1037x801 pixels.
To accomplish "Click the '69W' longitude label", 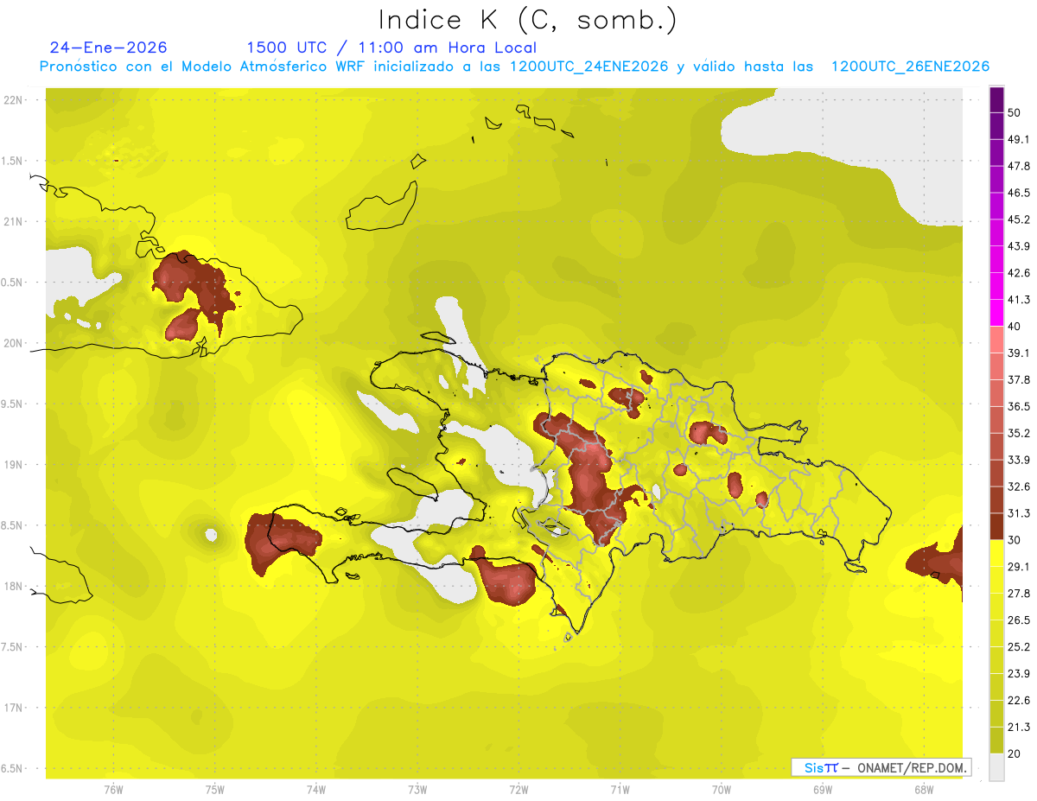I will pos(822,789).
